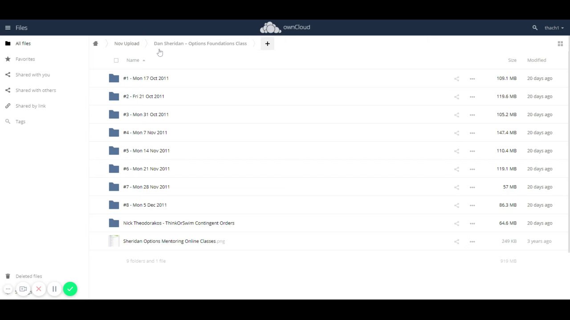The width and height of the screenshot is (570, 320).
Task: Open more actions for #4 - Mon 7 Nov 2011
Action: pos(472,133)
